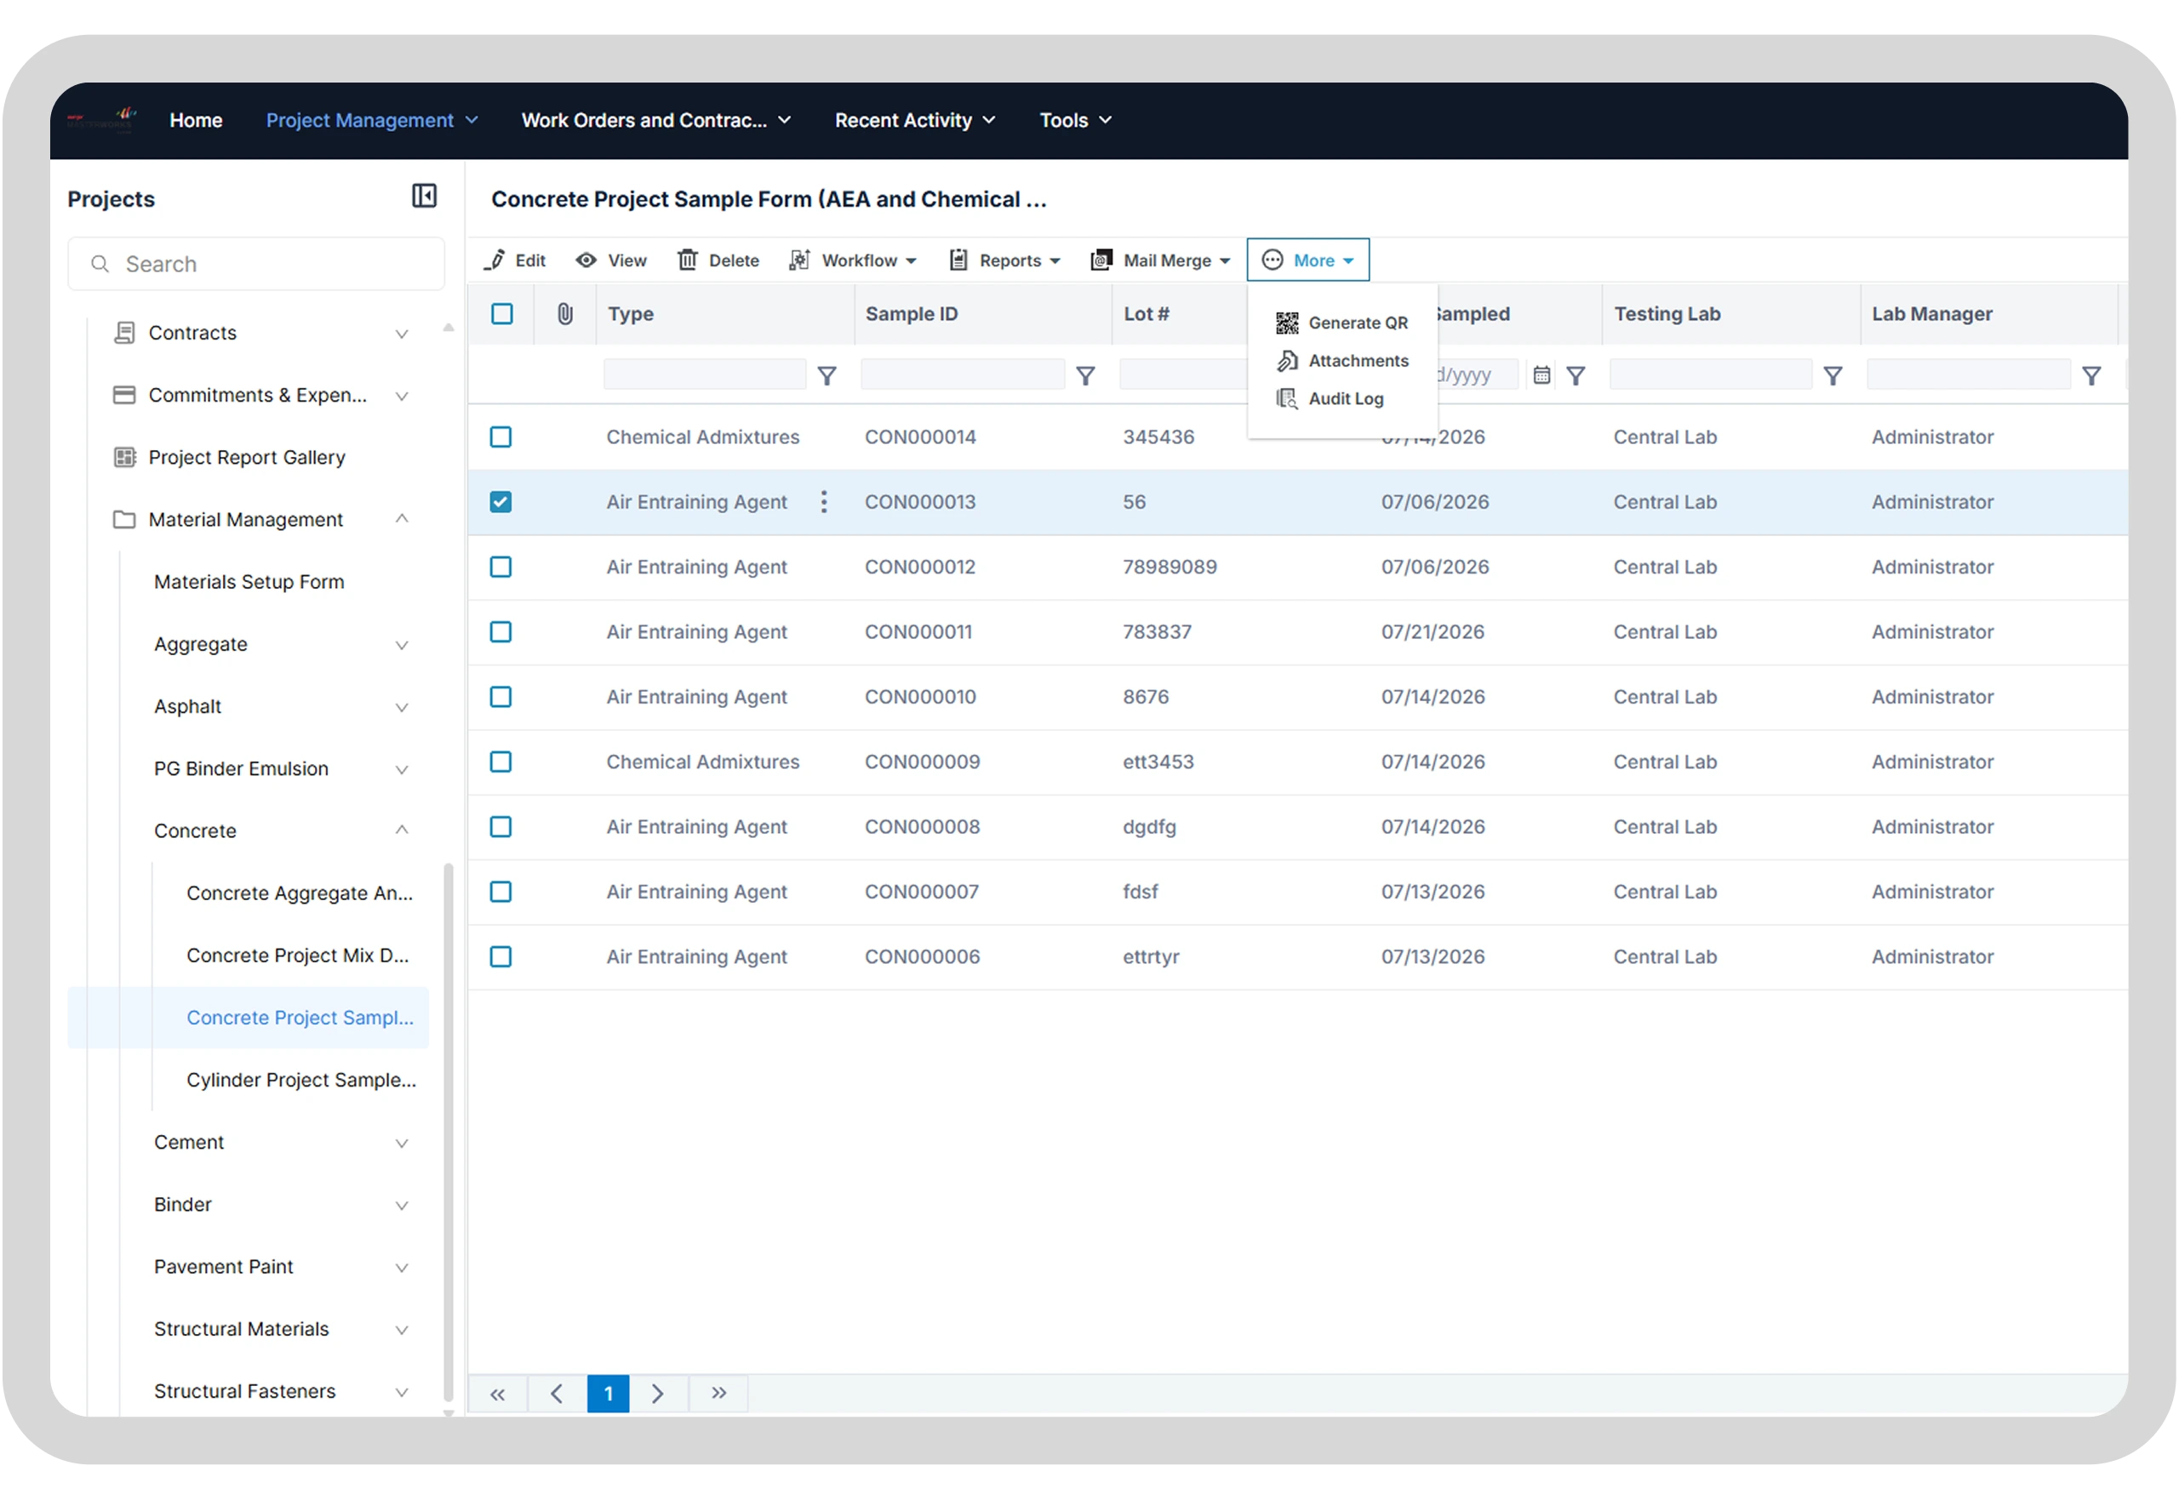Screen dimensions: 2179x1500
Task: Go to the first page of results
Action: (x=497, y=1394)
